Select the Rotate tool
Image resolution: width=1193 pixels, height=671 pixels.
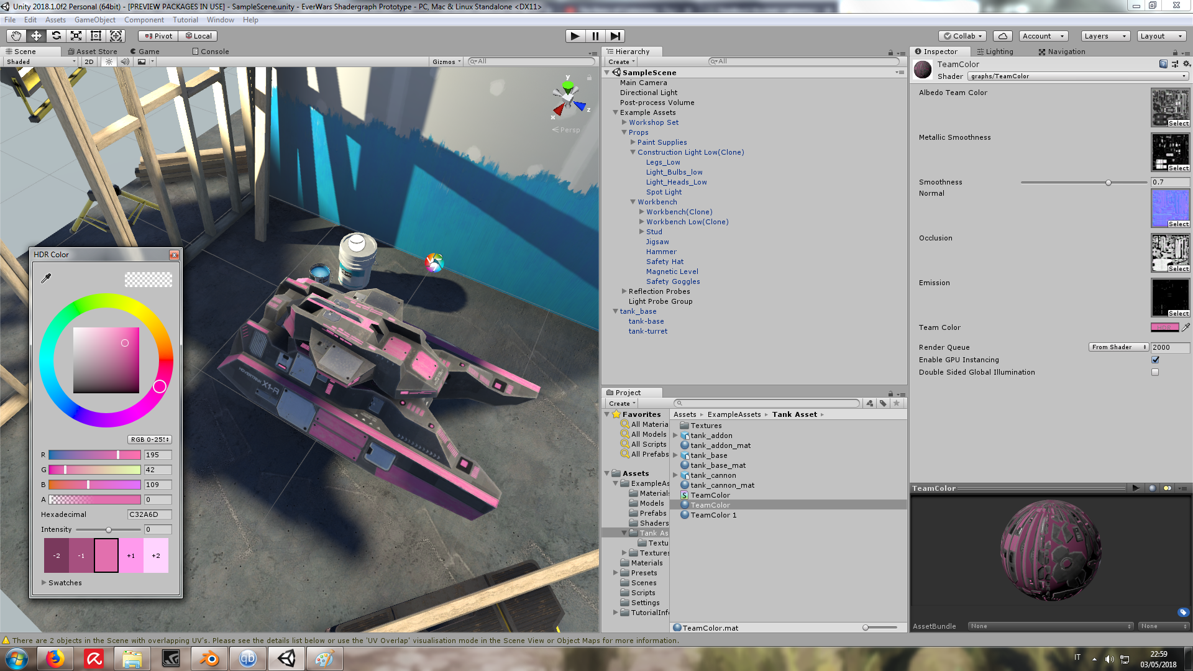[56, 36]
